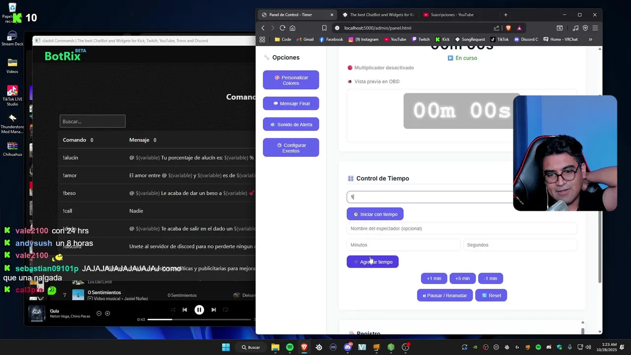Click the Minutos input field

pyautogui.click(x=403, y=245)
